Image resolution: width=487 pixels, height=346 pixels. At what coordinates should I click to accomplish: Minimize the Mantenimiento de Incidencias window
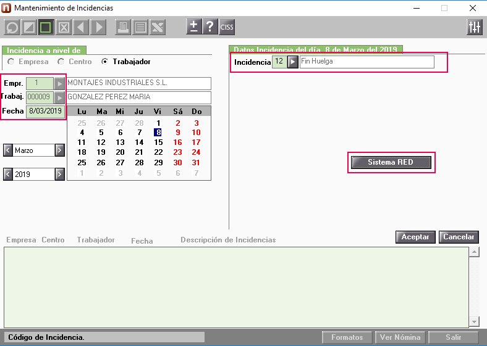pyautogui.click(x=417, y=8)
